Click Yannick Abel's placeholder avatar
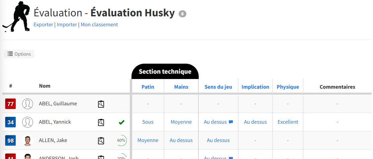The height and width of the screenshot is (159, 373). click(27, 122)
